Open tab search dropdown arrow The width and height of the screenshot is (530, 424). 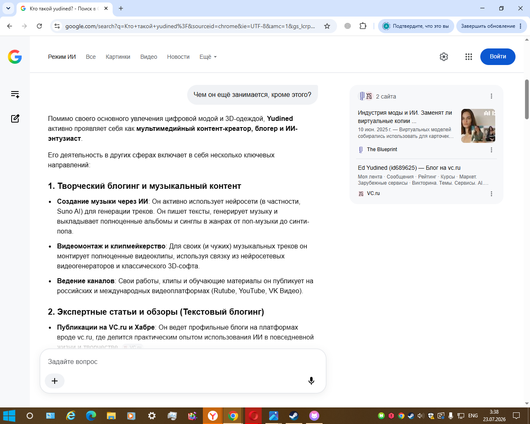click(x=8, y=8)
